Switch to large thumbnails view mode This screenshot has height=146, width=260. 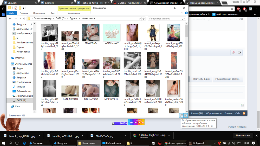[186, 115]
